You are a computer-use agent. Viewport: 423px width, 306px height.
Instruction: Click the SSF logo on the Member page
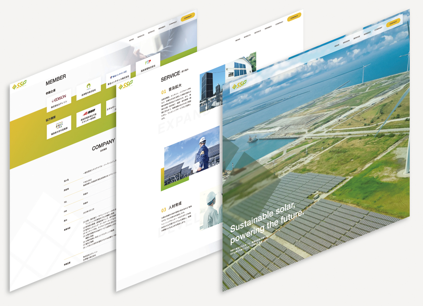click(19, 85)
